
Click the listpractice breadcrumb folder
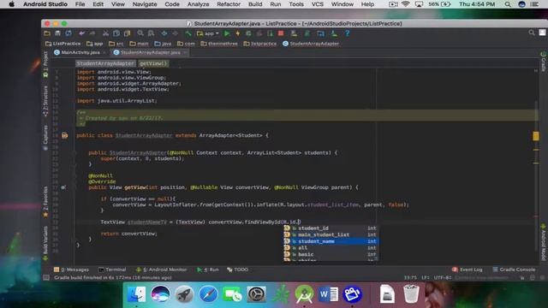pos(260,44)
